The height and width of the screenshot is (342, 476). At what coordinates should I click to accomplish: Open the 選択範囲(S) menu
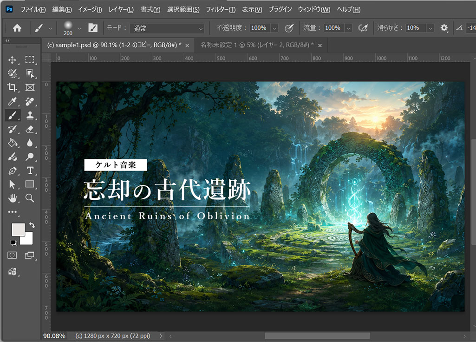[183, 9]
